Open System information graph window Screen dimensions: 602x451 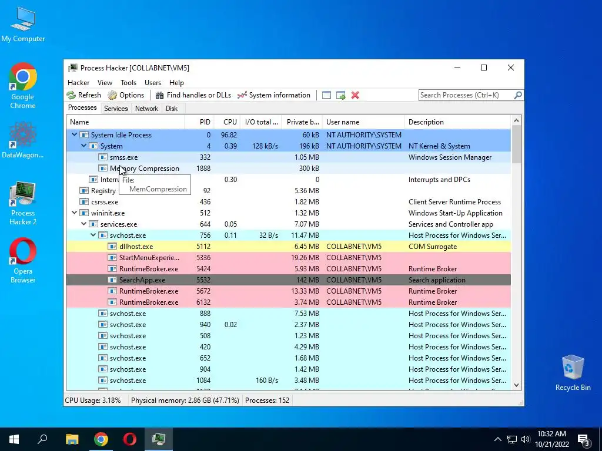coord(274,95)
